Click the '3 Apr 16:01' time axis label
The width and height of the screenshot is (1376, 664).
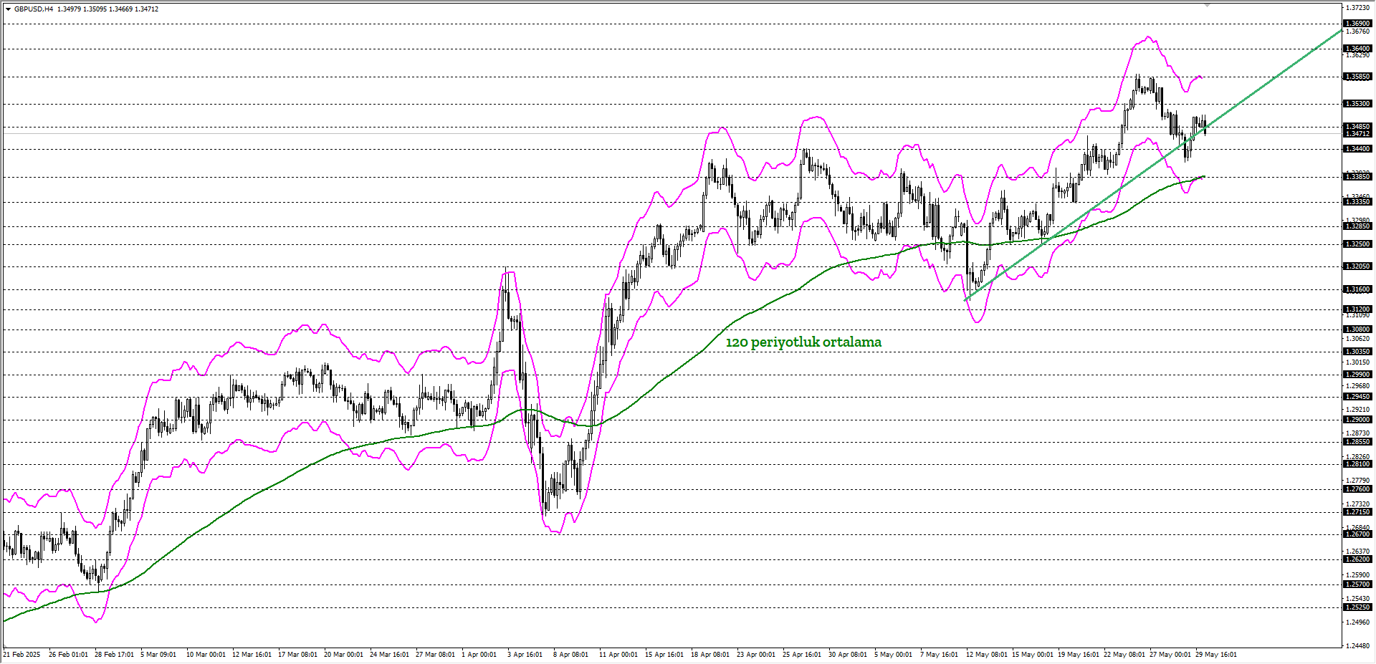click(525, 655)
